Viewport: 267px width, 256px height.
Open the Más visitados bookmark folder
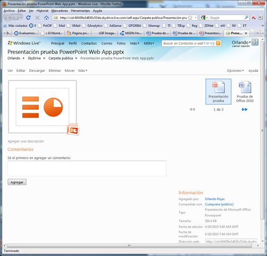pos(16,26)
